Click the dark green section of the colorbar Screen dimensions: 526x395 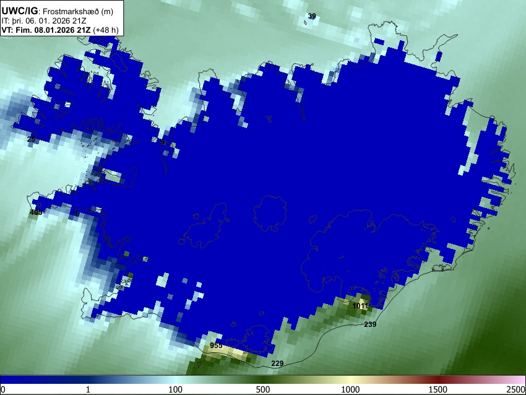click(262, 380)
